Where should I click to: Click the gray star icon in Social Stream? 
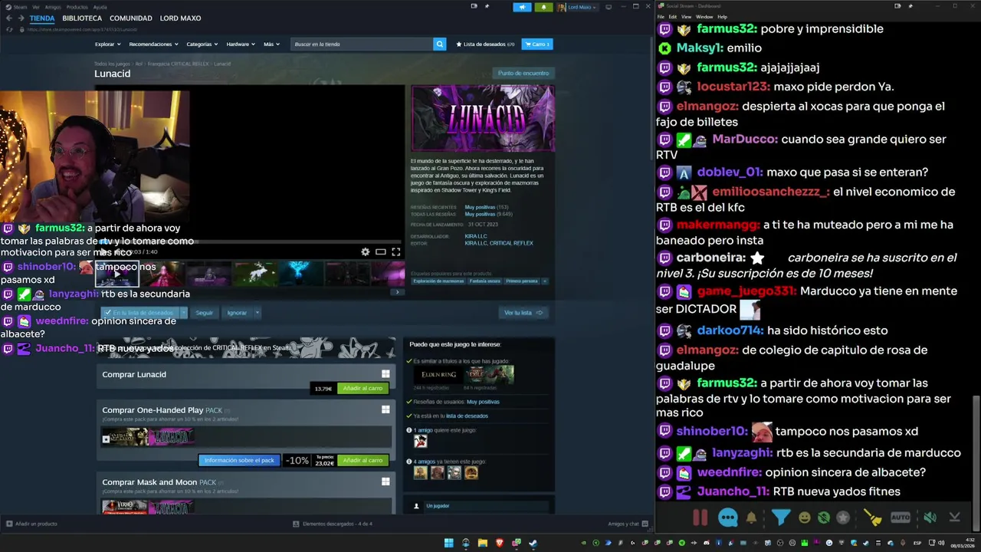[x=843, y=517]
